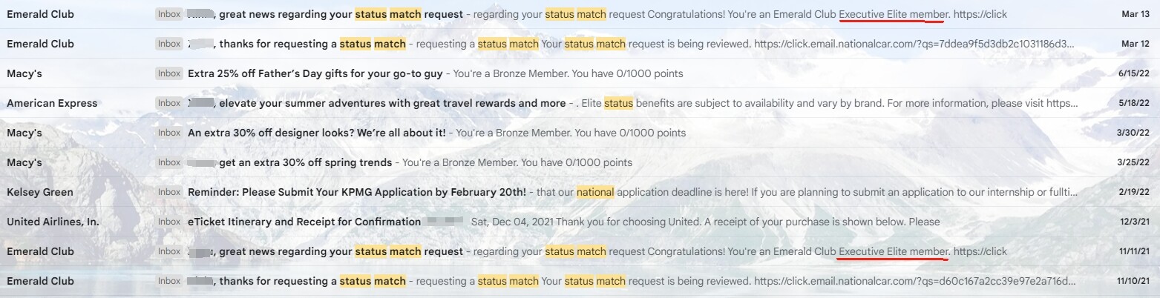Click the American Express sender name
The height and width of the screenshot is (298, 1160).
pos(52,103)
